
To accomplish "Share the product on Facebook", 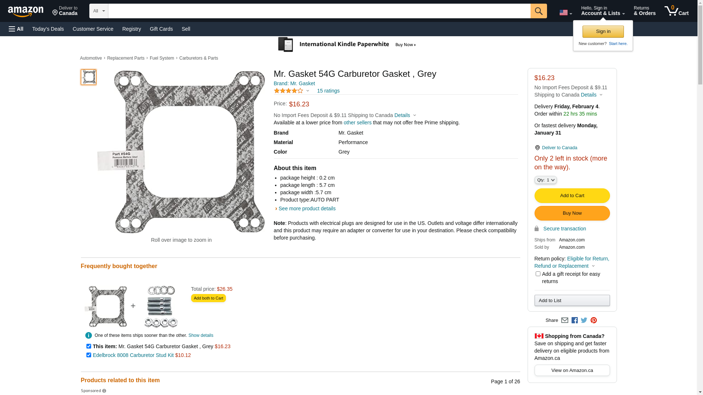I will (574, 320).
